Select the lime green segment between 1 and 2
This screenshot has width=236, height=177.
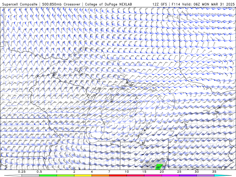(x=65, y=176)
